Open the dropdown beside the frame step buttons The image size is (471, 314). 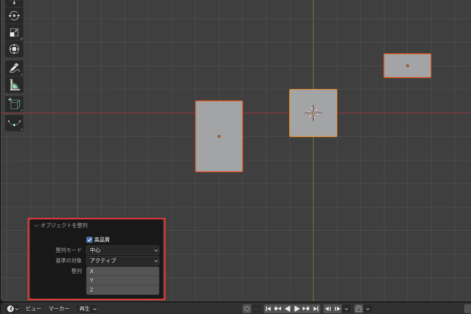pos(347,309)
